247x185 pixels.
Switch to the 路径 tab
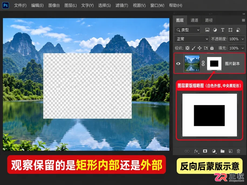(209, 20)
